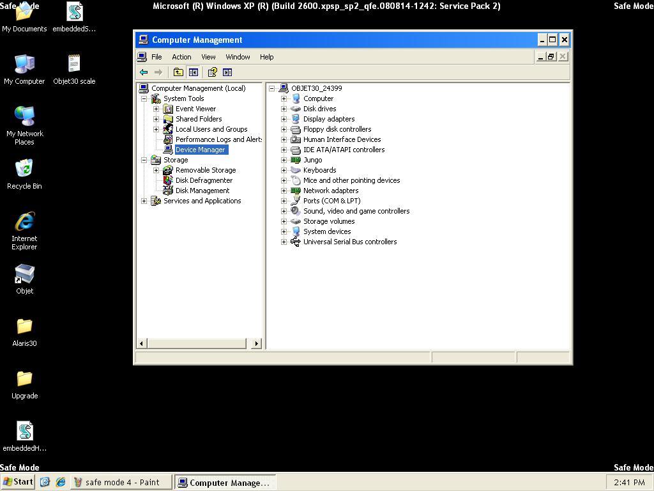The height and width of the screenshot is (491, 654).
Task: Select Floppy disk controllers row
Action: (x=337, y=129)
